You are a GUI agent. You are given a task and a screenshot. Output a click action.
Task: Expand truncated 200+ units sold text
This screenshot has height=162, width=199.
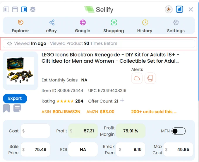click(154, 112)
